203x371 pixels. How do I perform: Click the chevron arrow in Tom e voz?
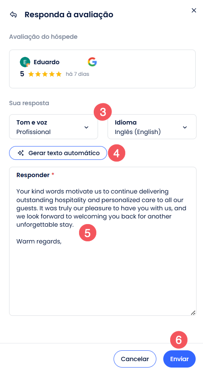[86, 127]
